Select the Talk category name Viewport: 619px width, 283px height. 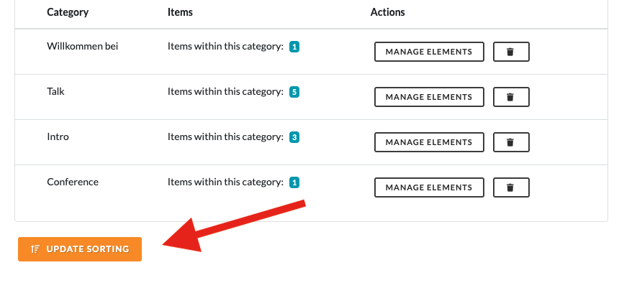(x=55, y=91)
